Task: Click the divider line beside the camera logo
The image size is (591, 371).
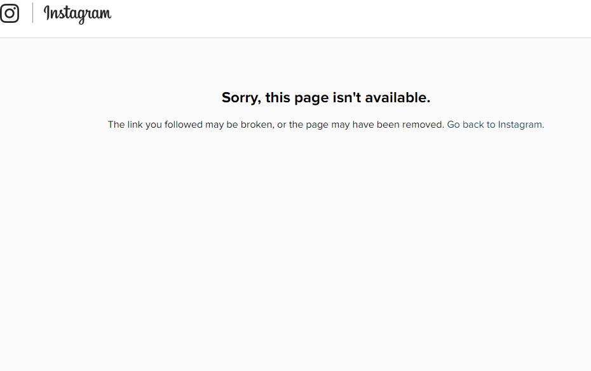Action: (x=32, y=13)
